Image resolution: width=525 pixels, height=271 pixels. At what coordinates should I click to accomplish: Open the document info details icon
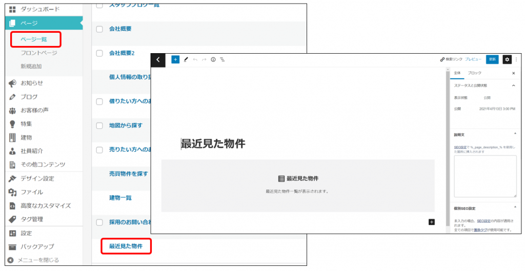213,60
